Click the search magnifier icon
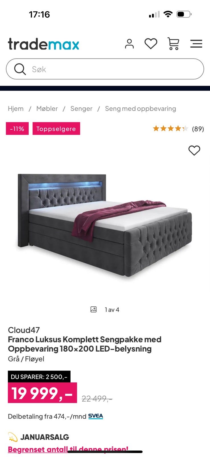Viewport: 210px width, 457px height. pyautogui.click(x=20, y=69)
